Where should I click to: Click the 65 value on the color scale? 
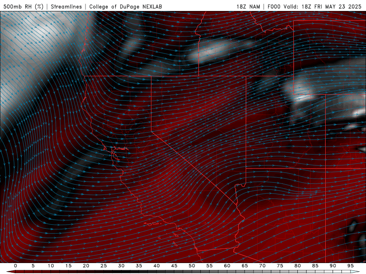(x=245, y=266)
